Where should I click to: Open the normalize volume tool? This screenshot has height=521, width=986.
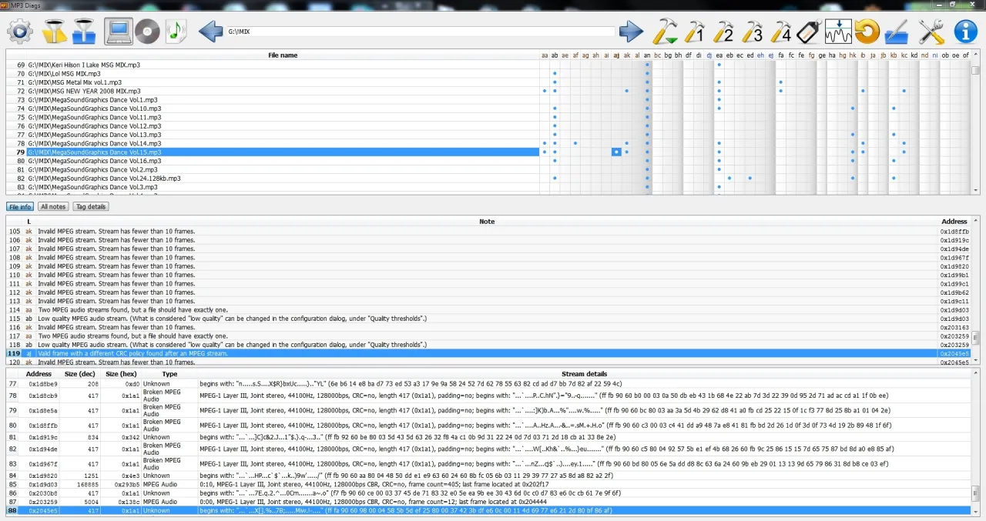tap(837, 32)
